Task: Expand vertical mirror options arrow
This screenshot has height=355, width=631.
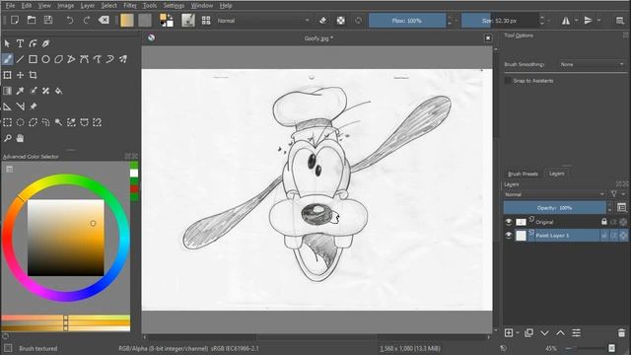Action: tap(598, 20)
